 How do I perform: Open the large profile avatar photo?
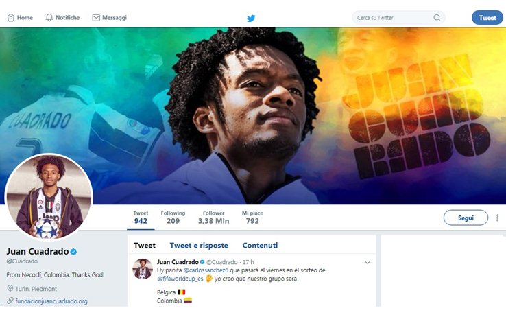point(49,197)
